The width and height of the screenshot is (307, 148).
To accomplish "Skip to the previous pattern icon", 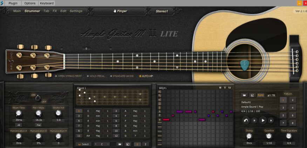I will pyautogui.click(x=255, y=120).
